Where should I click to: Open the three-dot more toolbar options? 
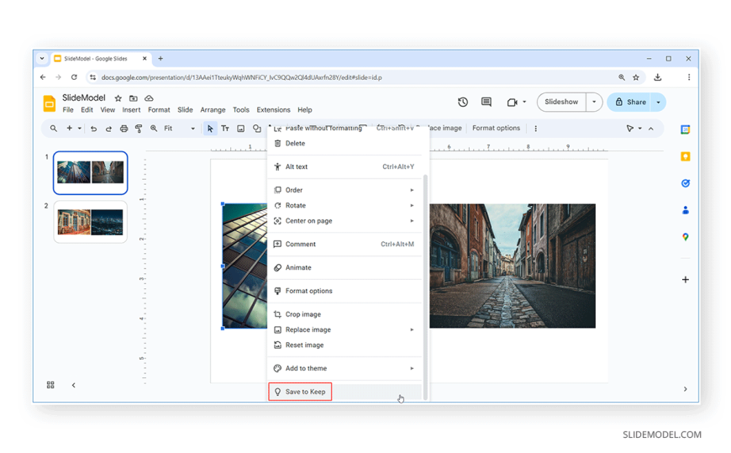click(x=536, y=129)
